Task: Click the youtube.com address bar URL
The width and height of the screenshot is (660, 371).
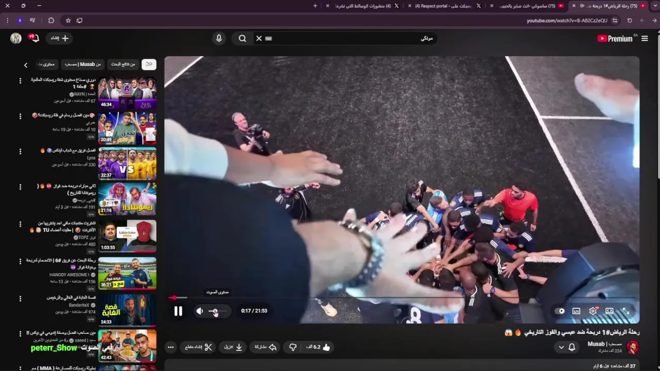Action: [567, 21]
